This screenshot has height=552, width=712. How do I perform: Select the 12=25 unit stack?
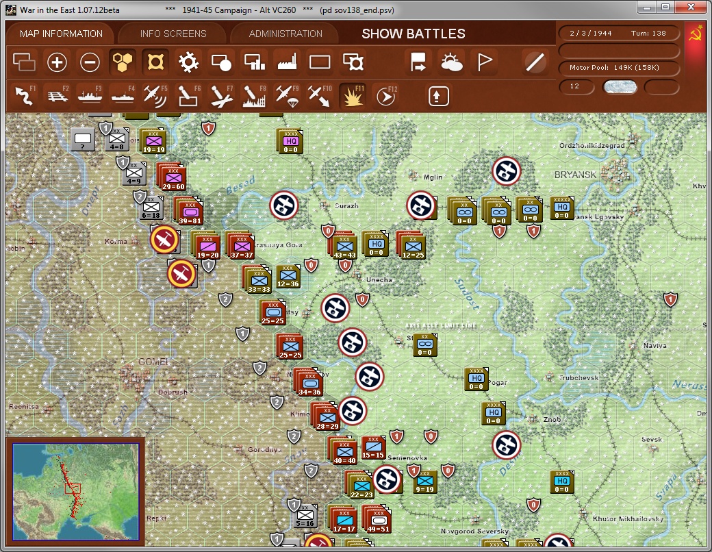412,247
